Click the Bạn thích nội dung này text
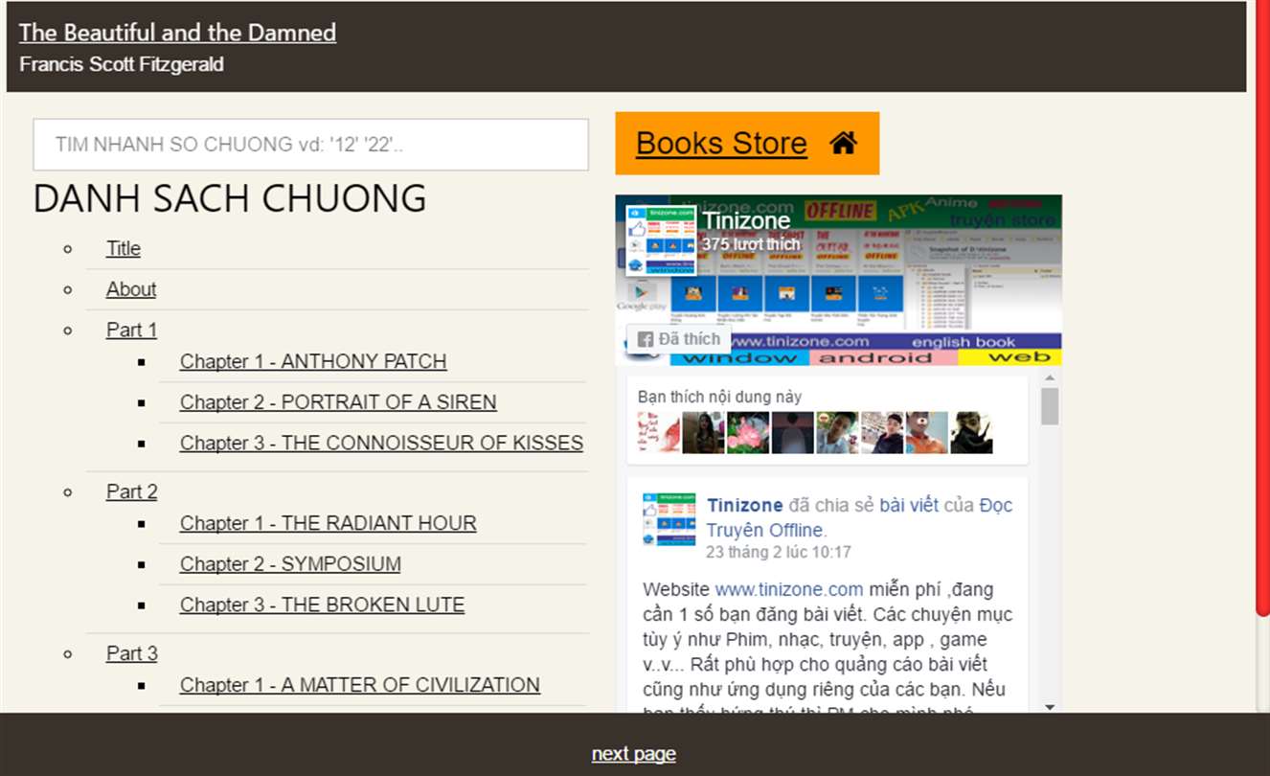The image size is (1270, 776). 720,397
